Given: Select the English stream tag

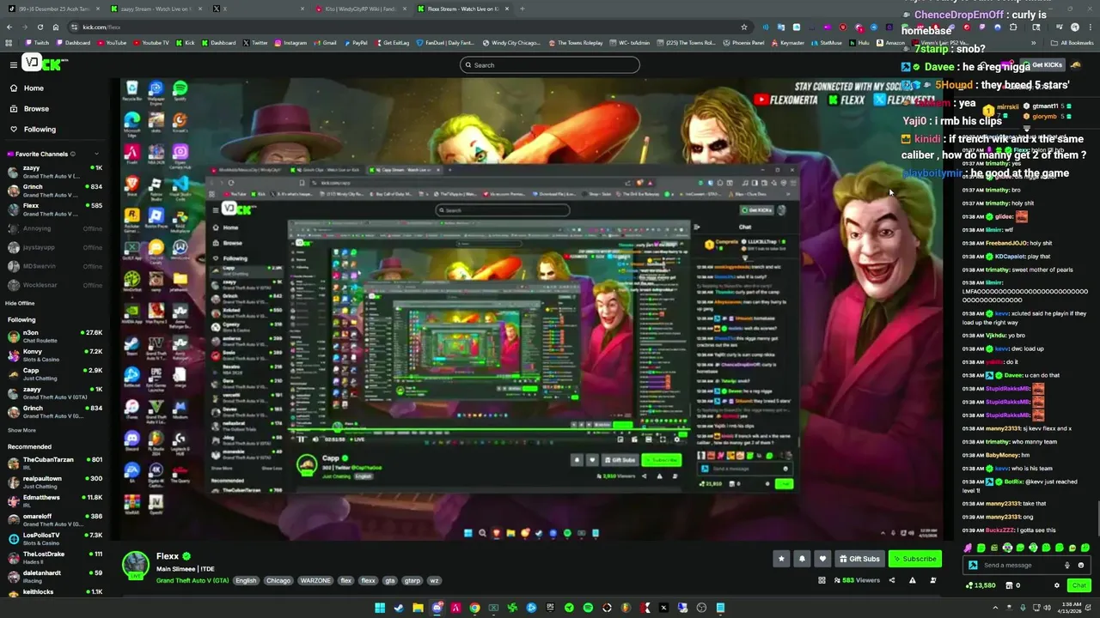Looking at the screenshot, I should coord(246,580).
